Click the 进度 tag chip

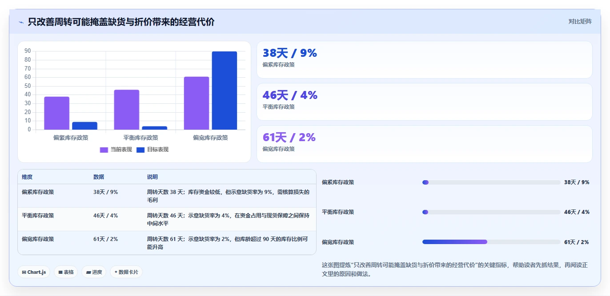94,272
